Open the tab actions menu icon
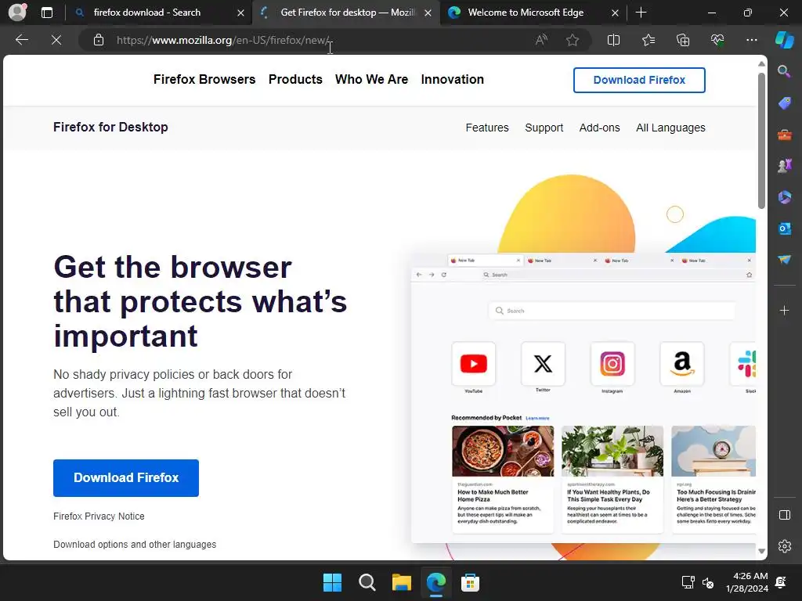The width and height of the screenshot is (802, 601). click(46, 13)
